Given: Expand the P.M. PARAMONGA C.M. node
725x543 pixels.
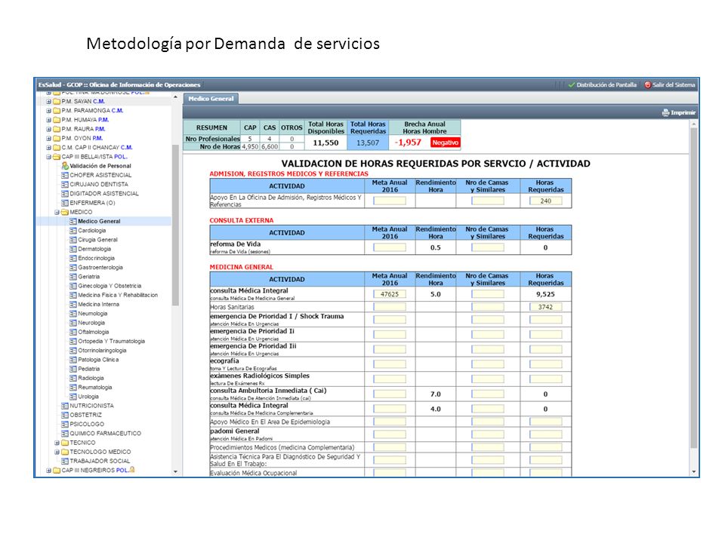Looking at the screenshot, I should click(x=48, y=110).
